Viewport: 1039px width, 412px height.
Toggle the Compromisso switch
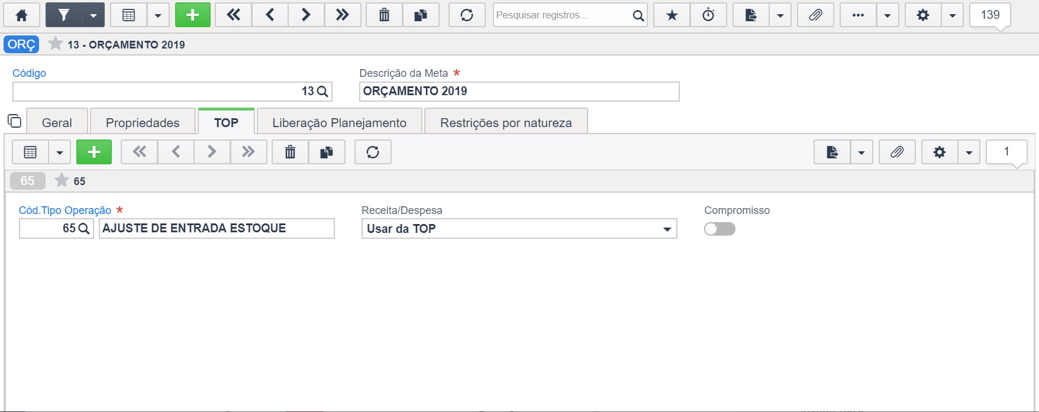pyautogui.click(x=719, y=229)
